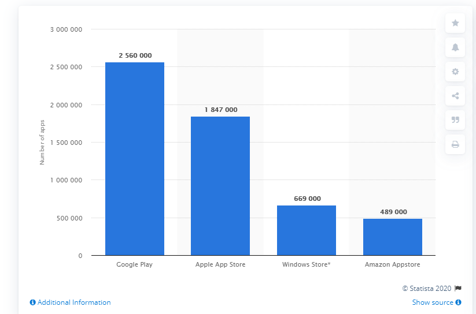Select the Amazon Appstore bar

pos(393,237)
